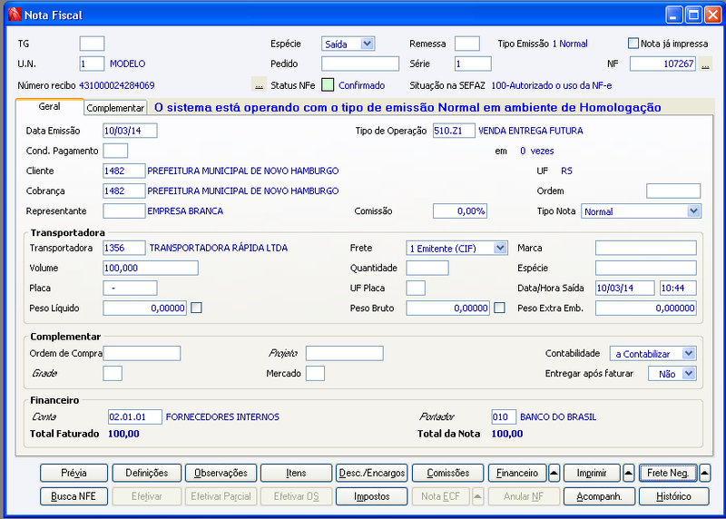This screenshot has width=726, height=519.
Task: Expand the Frete Emitente (CIF) dropdown
Action: tap(456, 248)
